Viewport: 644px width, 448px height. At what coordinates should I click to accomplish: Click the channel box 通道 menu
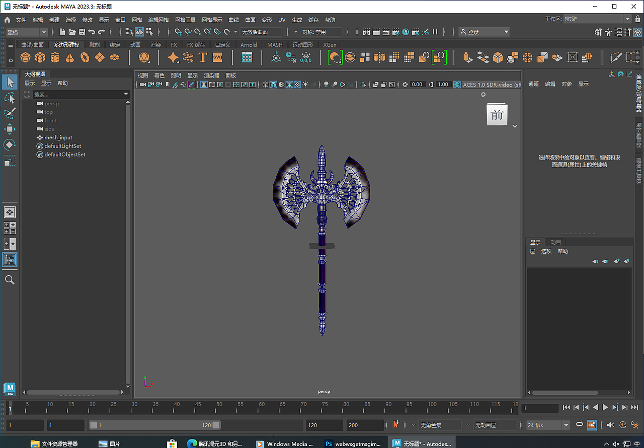pyautogui.click(x=534, y=84)
